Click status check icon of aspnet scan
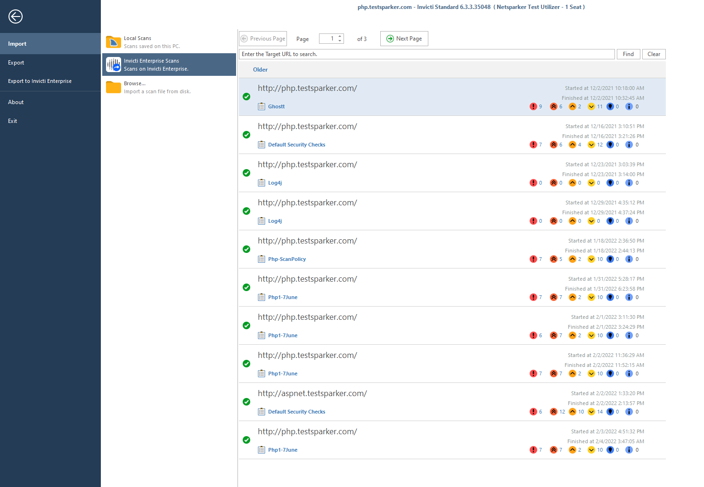The image size is (704, 487). pyautogui.click(x=246, y=402)
